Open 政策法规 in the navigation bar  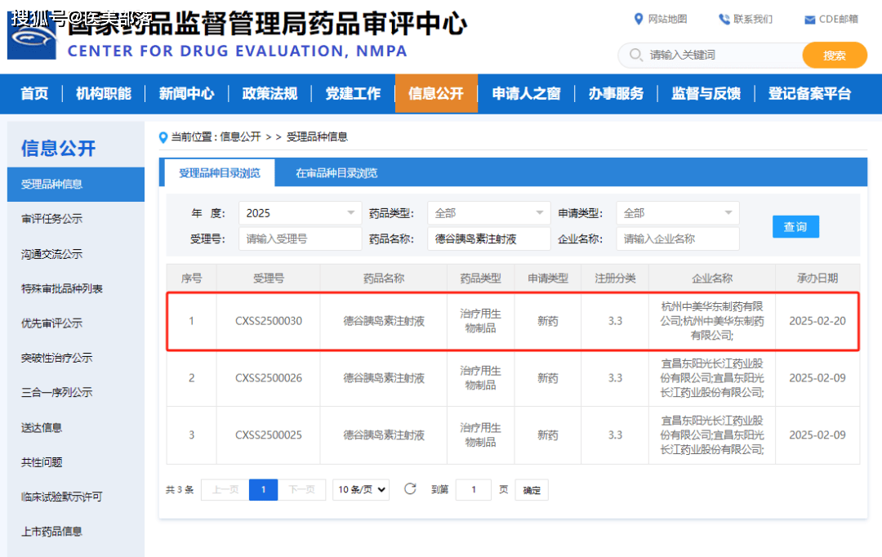[x=269, y=93]
